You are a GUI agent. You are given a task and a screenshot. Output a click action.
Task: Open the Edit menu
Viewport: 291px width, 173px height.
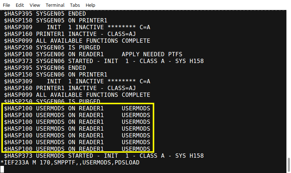[20, 5]
